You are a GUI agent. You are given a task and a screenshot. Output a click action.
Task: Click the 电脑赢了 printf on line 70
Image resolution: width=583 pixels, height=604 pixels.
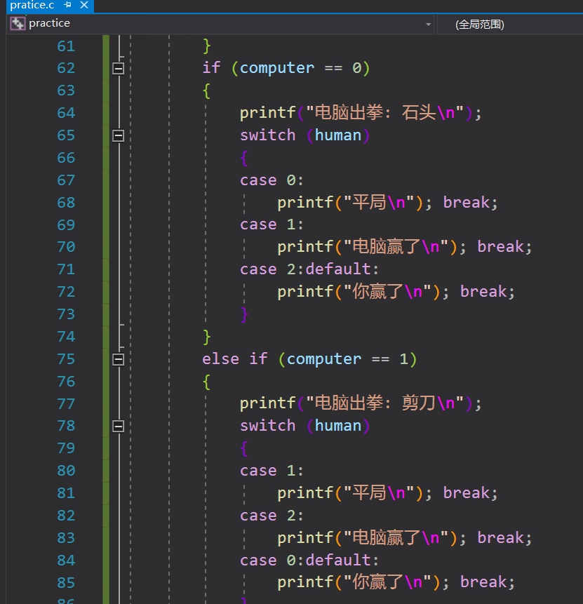point(372,247)
